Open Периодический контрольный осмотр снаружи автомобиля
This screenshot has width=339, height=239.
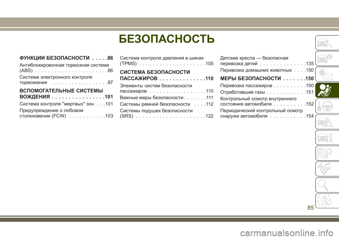(x=267, y=114)
